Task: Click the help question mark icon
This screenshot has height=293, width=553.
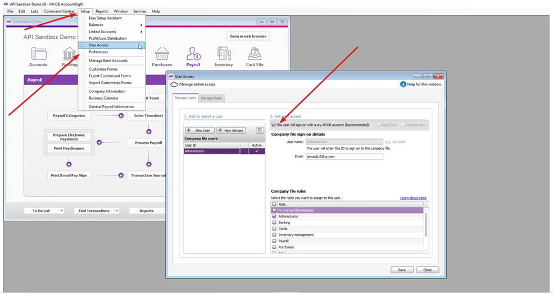Action: click(x=403, y=85)
